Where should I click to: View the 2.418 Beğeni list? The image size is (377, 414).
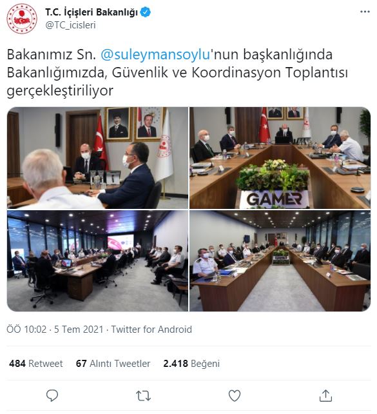click(191, 364)
